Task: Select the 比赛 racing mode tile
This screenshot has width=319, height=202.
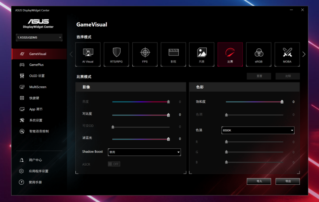Action: click(230, 54)
